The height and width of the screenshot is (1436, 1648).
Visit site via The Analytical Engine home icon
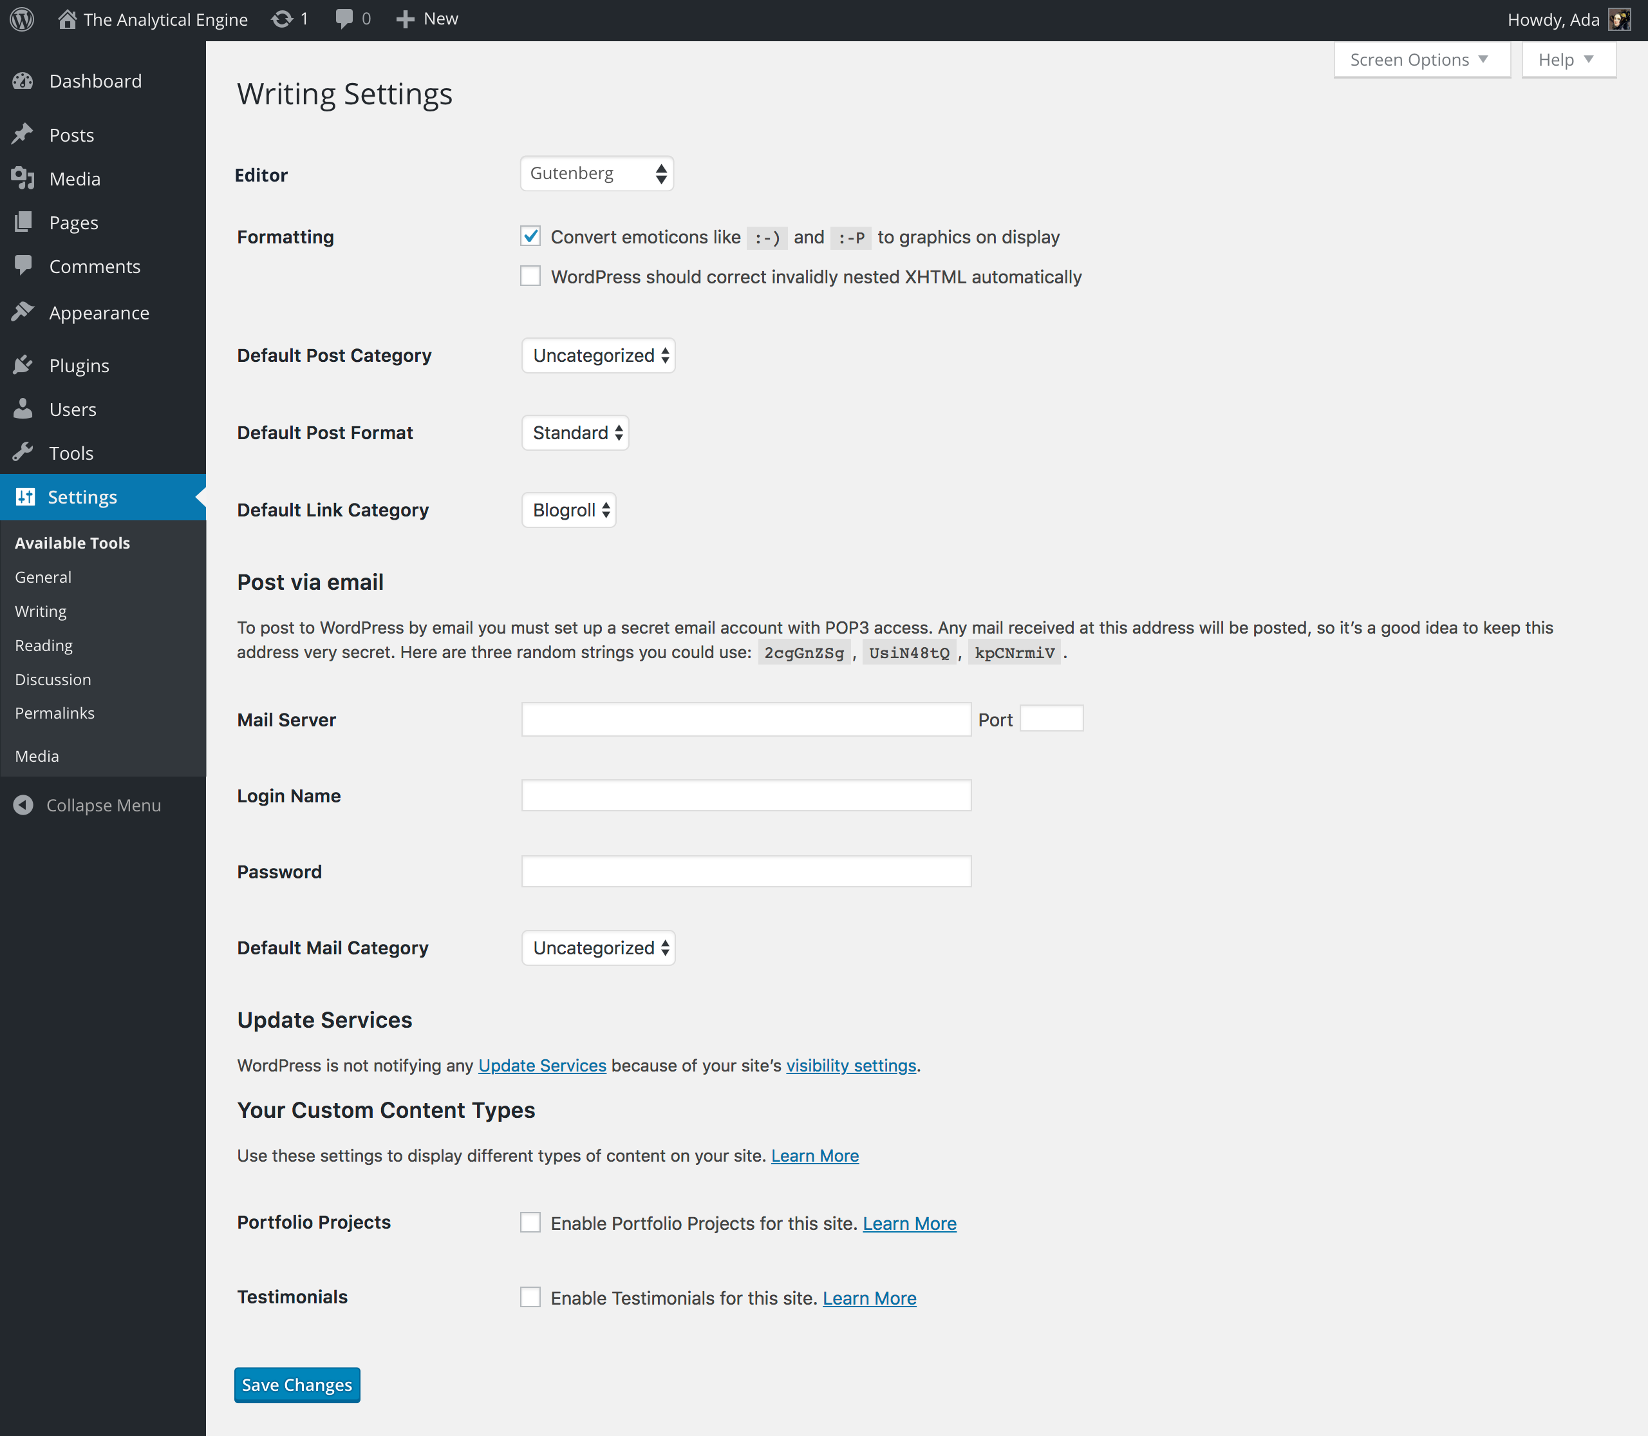tap(69, 19)
